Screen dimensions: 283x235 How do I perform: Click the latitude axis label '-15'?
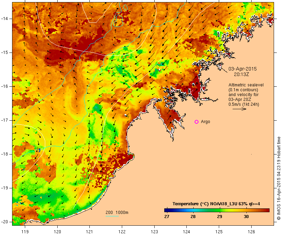[4, 53]
